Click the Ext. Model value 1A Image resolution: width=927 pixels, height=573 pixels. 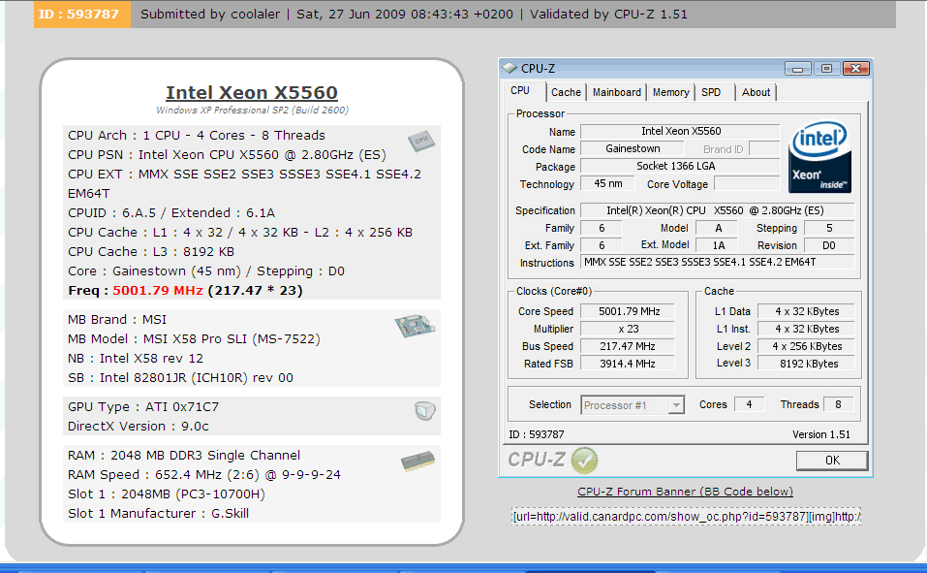click(717, 245)
